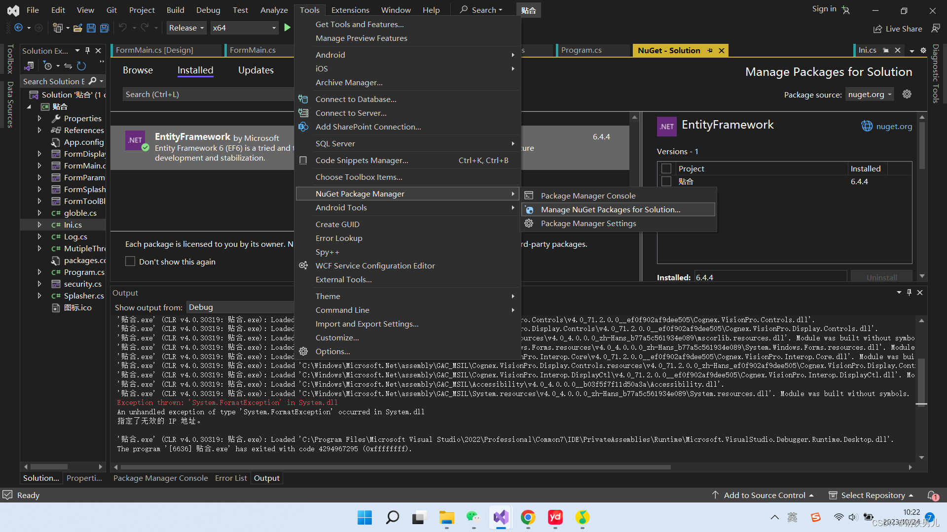Open the Release configuration dropdown
Image resolution: width=947 pixels, height=532 pixels.
(x=186, y=28)
